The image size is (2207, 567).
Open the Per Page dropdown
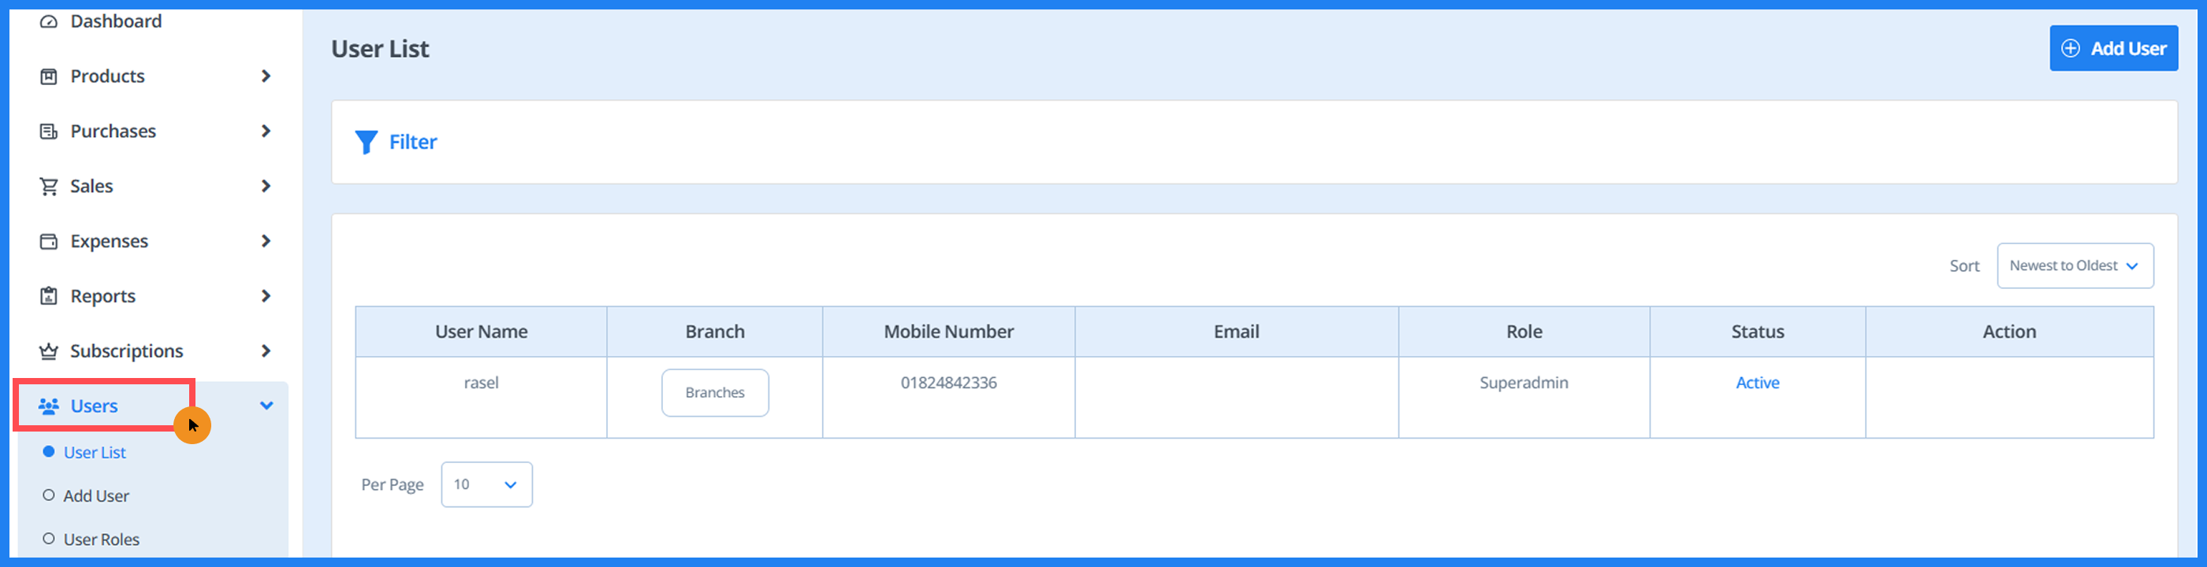[x=486, y=484]
